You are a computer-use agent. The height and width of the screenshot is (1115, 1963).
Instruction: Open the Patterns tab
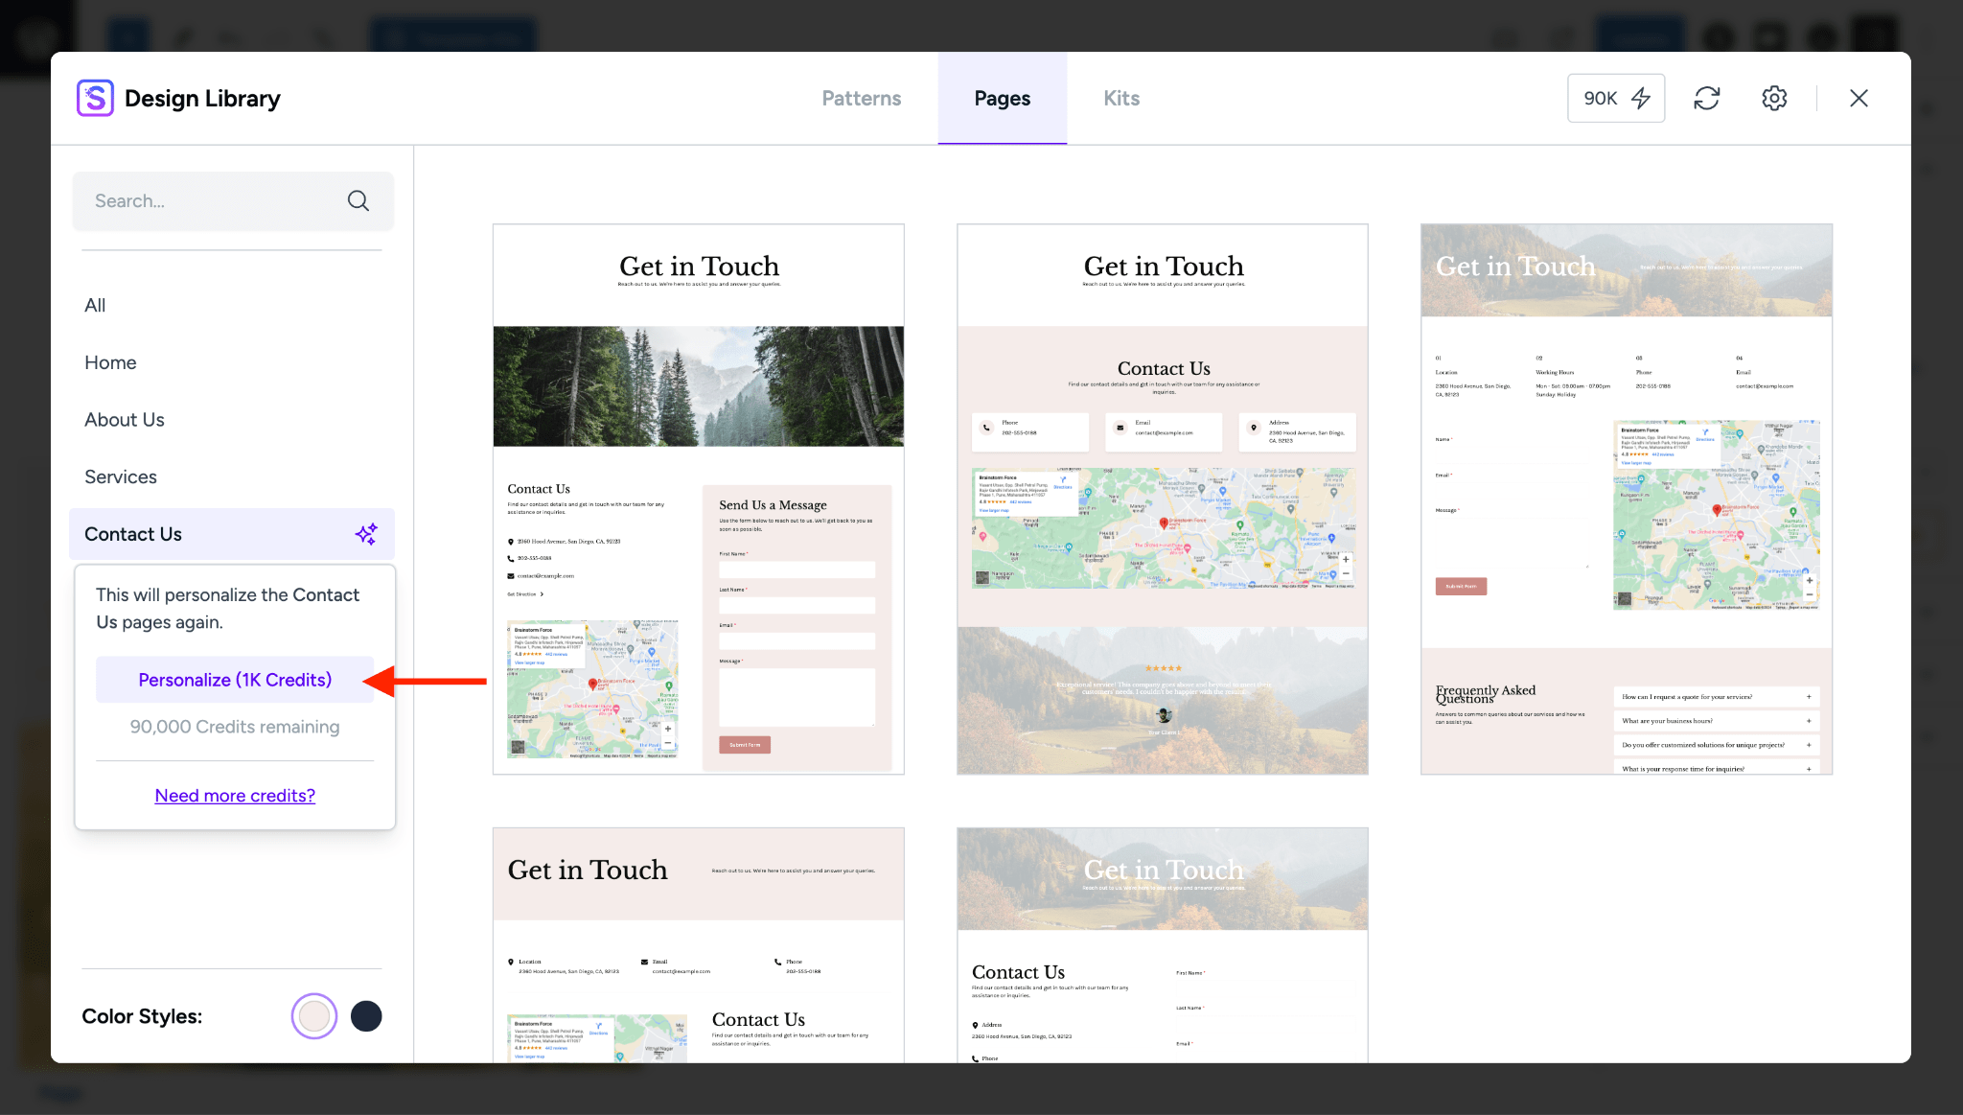coord(861,98)
